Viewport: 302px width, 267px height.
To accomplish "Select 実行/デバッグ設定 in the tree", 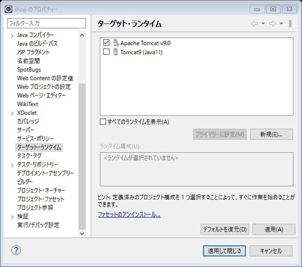I will pos(38,225).
